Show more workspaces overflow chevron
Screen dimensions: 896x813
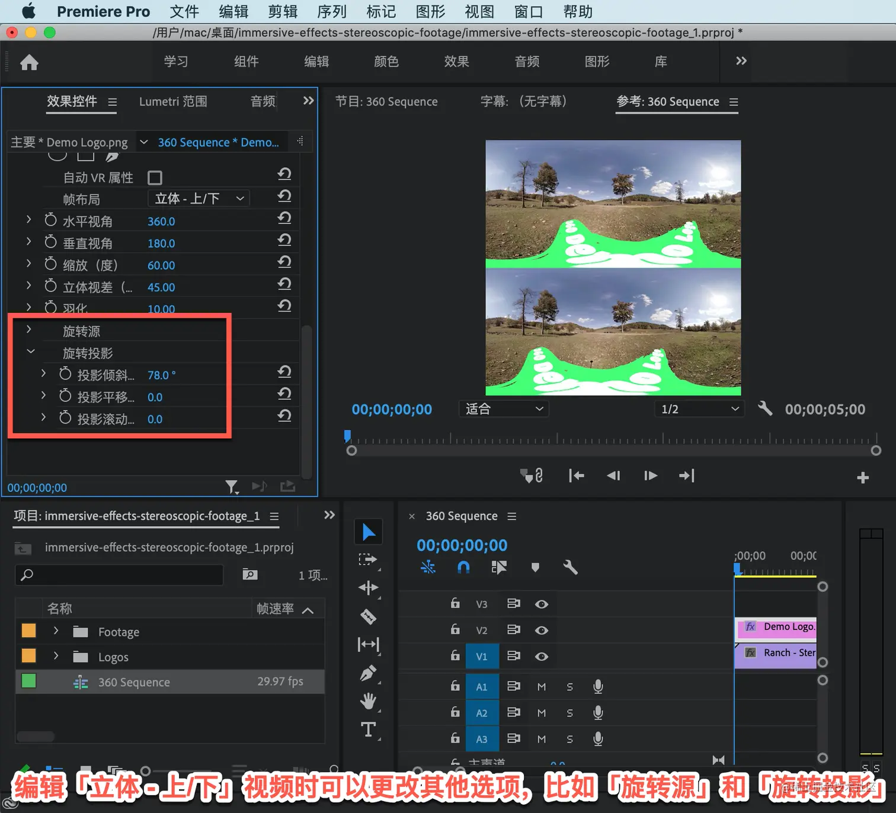click(x=741, y=61)
